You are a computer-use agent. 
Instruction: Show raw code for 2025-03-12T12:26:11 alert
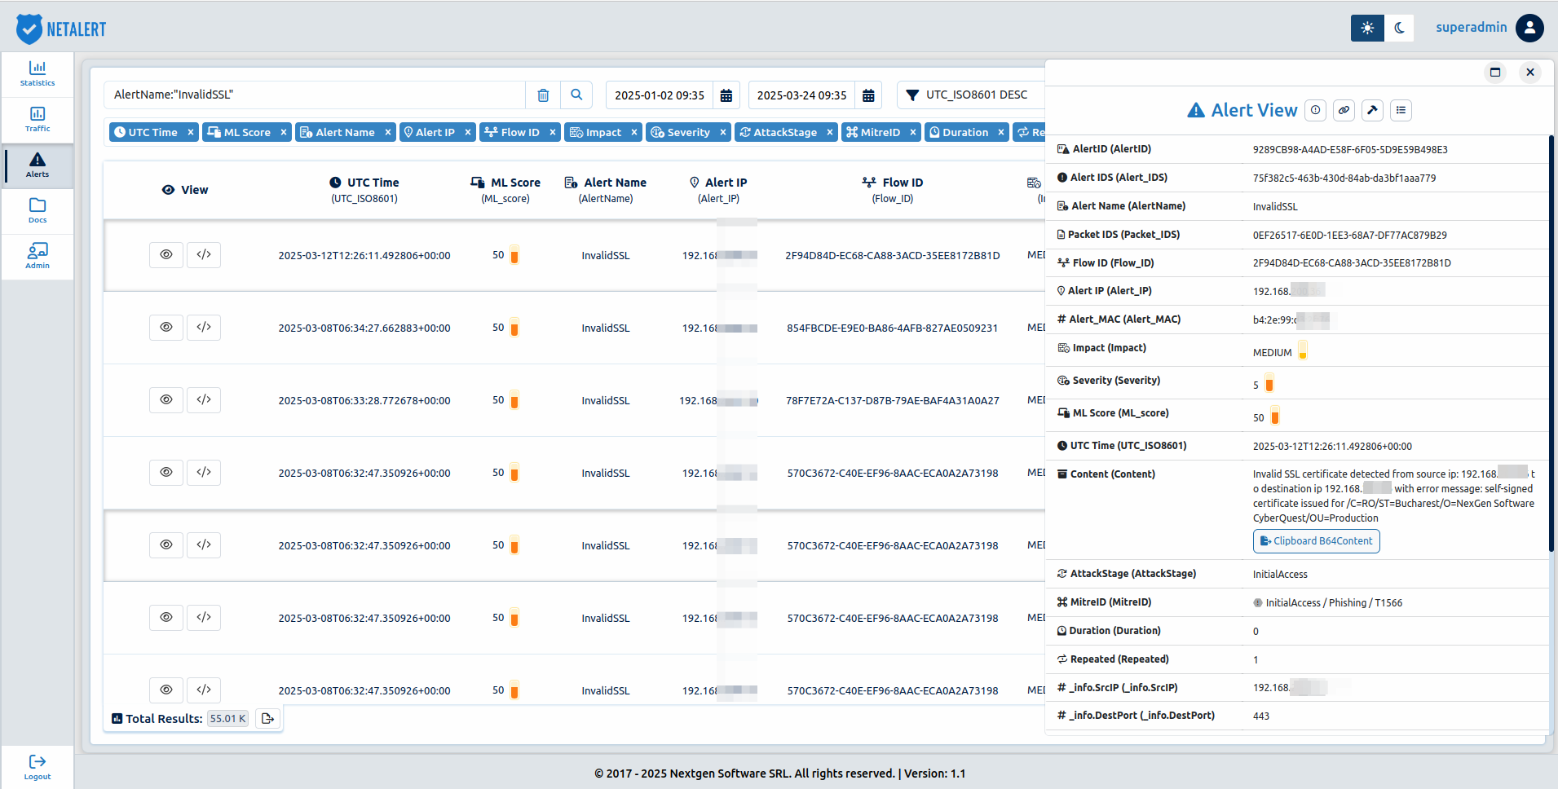pyautogui.click(x=204, y=254)
